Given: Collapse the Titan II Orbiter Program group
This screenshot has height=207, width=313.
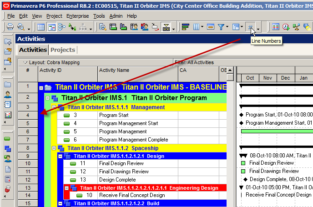Looking at the screenshot, I should click(x=47, y=98).
